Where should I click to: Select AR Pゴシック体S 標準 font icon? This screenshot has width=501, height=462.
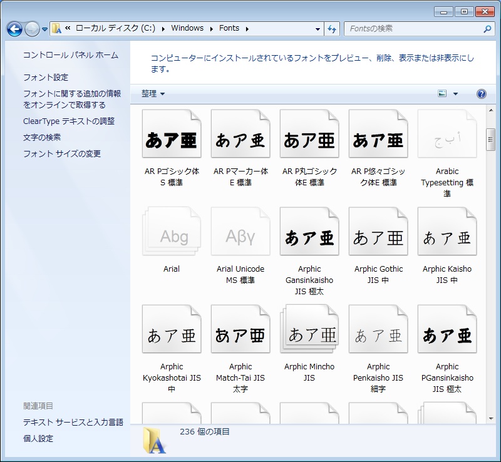[172, 133]
